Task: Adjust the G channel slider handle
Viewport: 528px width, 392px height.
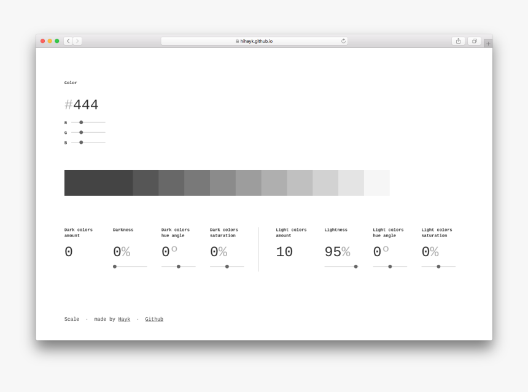Action: point(81,133)
